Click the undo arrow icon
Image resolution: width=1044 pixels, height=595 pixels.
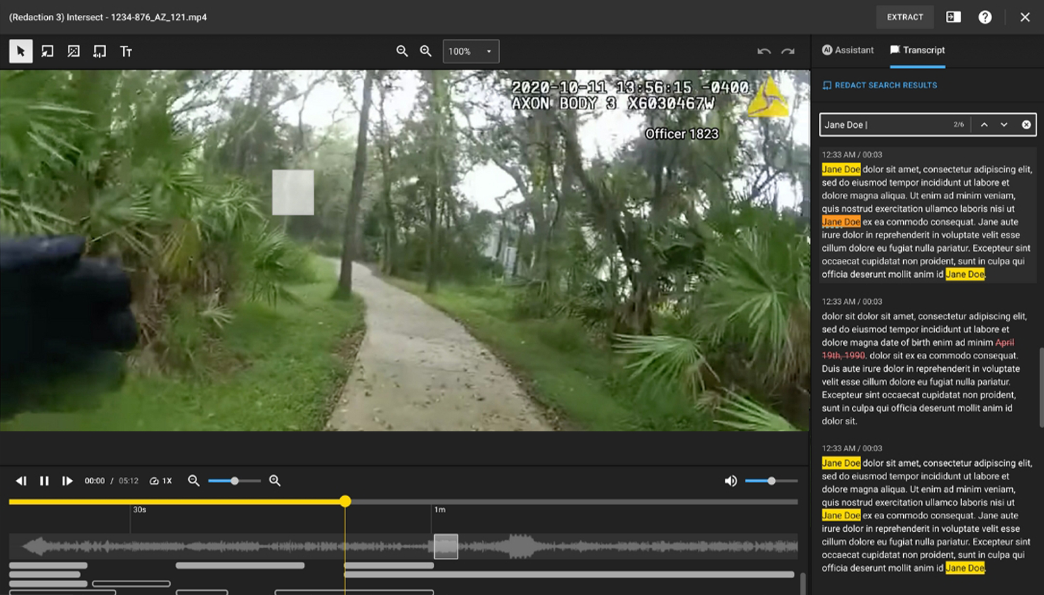764,51
